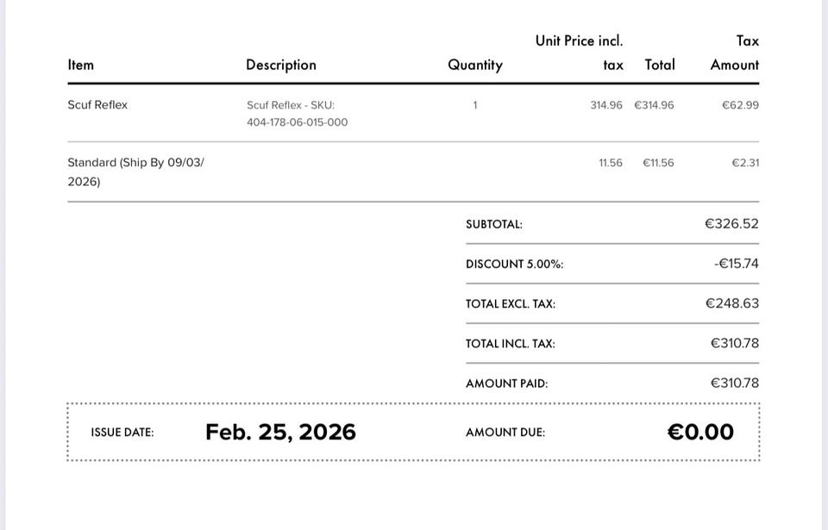
Task: Click the €326.52 subtotal value
Action: pos(731,224)
